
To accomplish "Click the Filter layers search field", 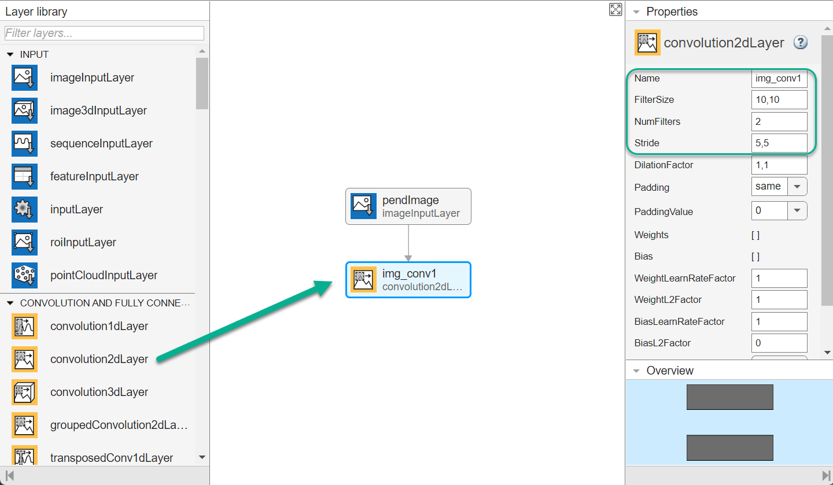I will click(104, 33).
